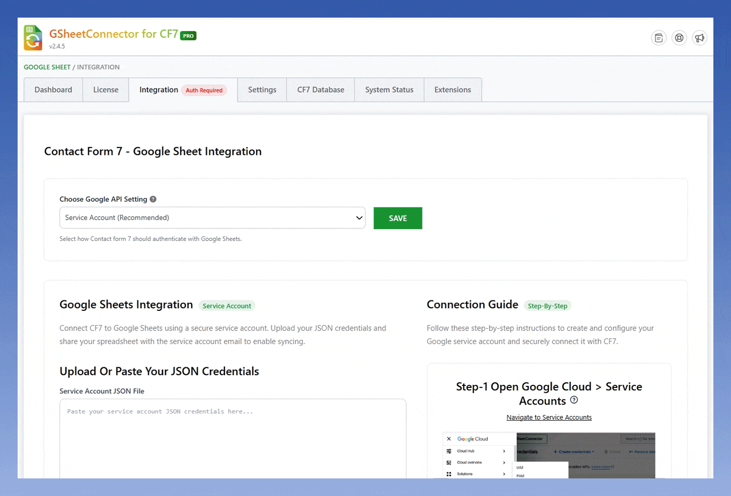Open the Extensions tab

click(453, 90)
